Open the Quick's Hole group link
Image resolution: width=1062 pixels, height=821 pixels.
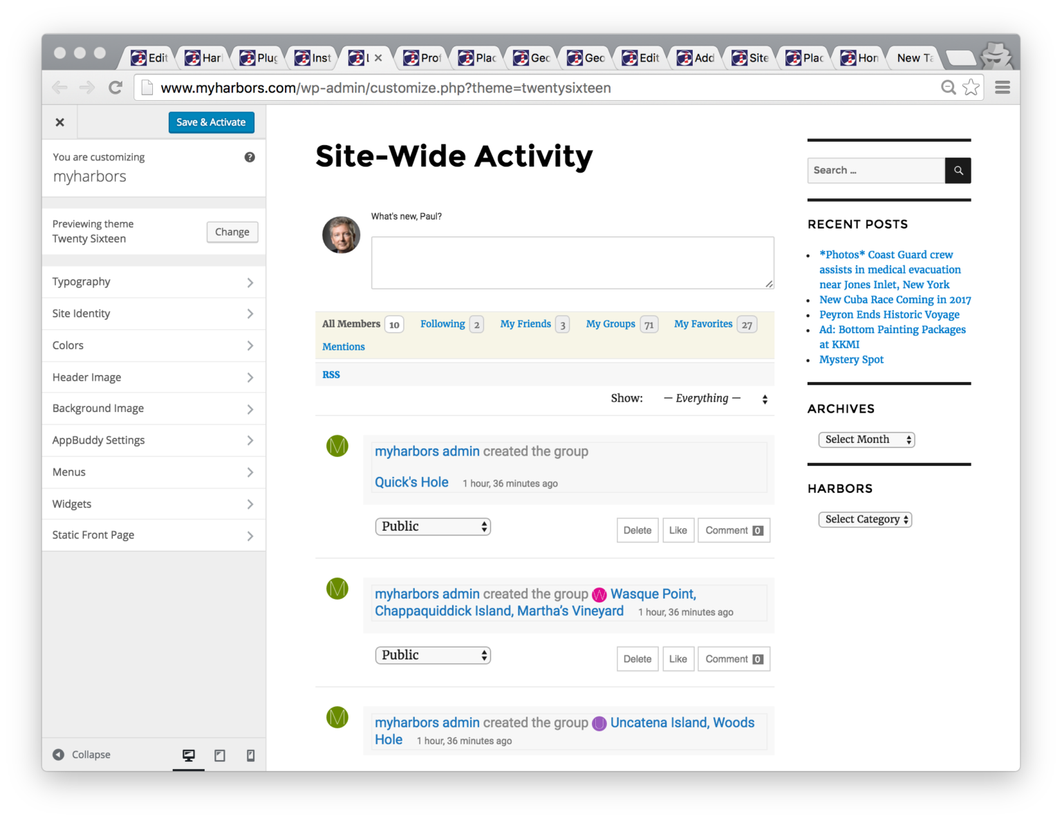(x=411, y=482)
